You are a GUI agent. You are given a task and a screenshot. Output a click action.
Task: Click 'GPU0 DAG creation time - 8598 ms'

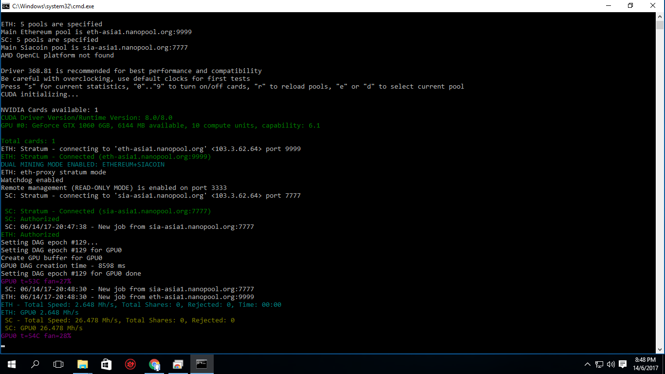click(63, 266)
